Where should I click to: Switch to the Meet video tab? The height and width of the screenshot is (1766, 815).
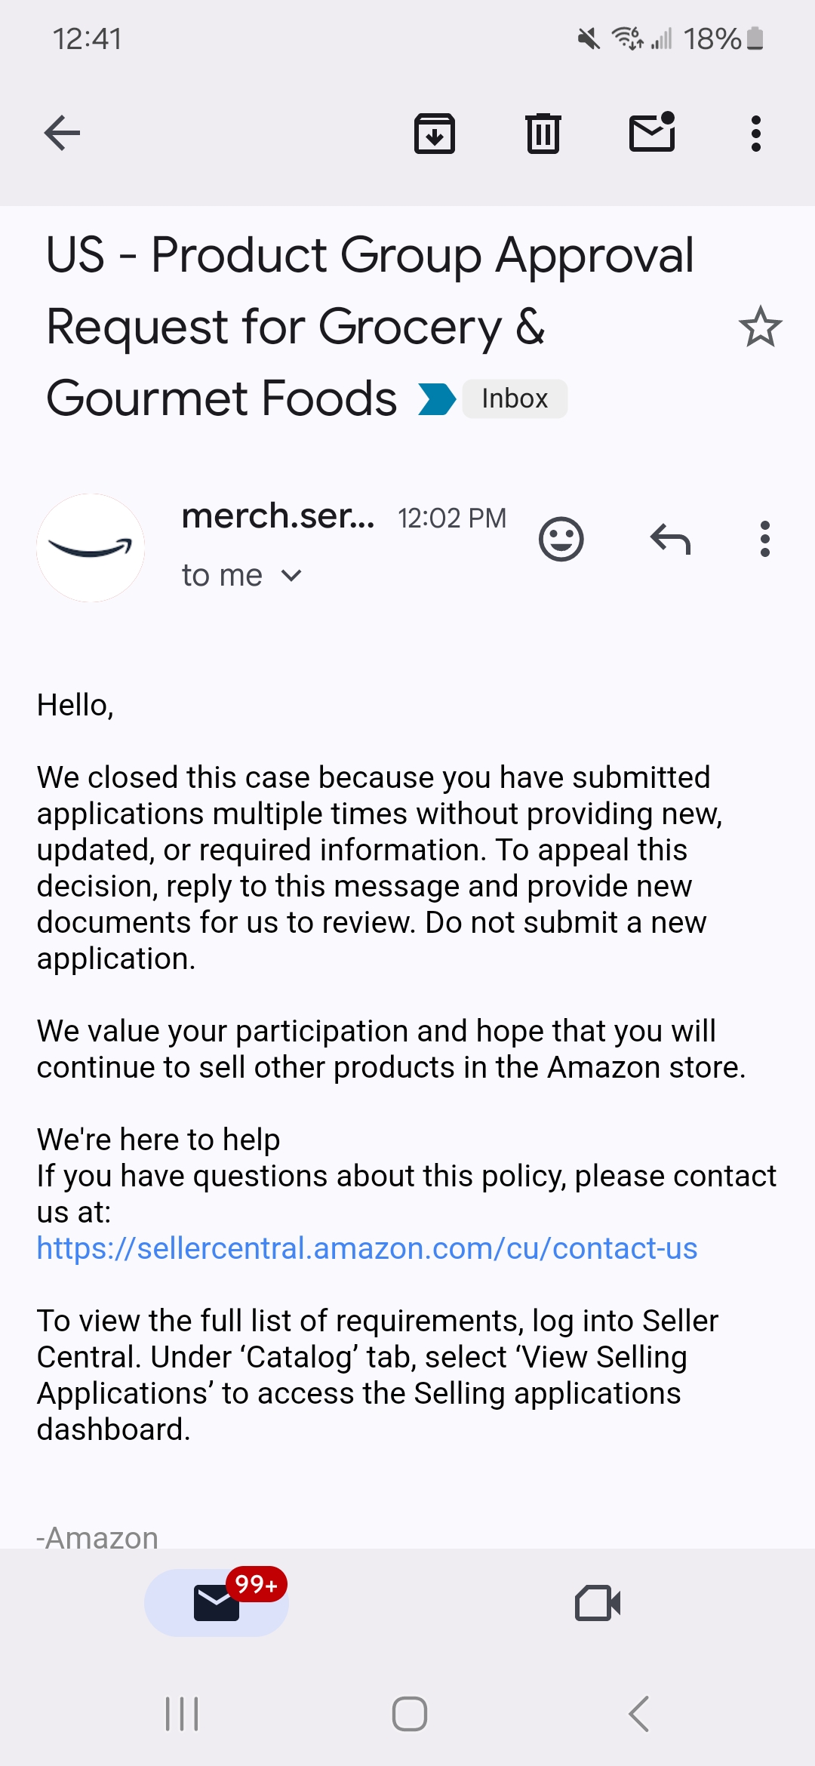click(598, 1603)
